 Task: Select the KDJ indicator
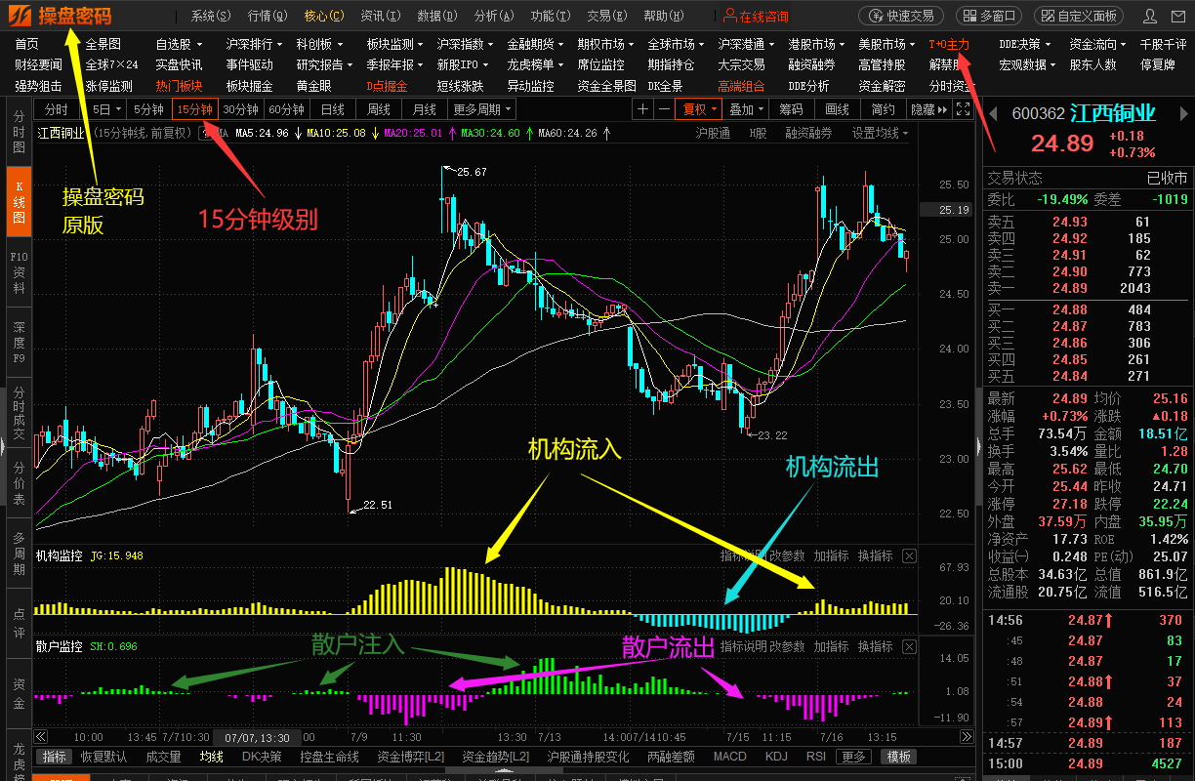[776, 757]
